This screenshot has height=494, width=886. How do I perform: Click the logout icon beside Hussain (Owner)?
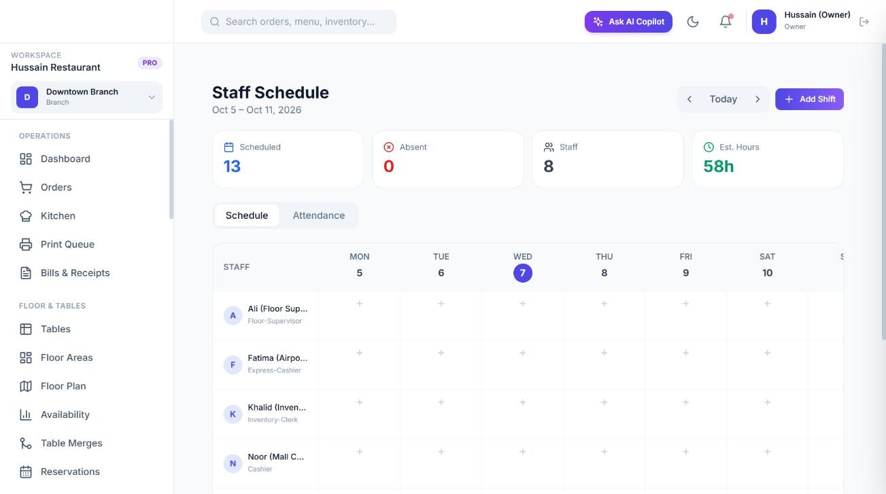864,22
